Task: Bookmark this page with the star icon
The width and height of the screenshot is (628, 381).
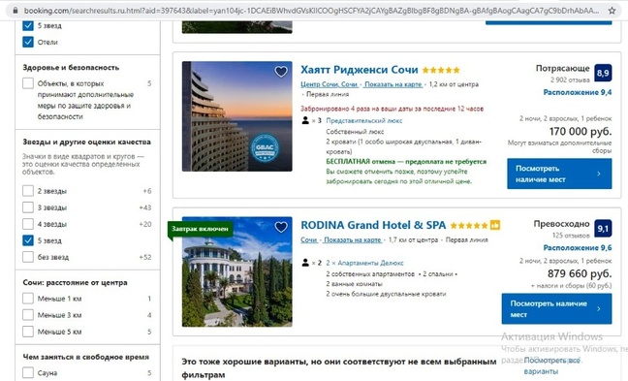Action: click(x=612, y=11)
